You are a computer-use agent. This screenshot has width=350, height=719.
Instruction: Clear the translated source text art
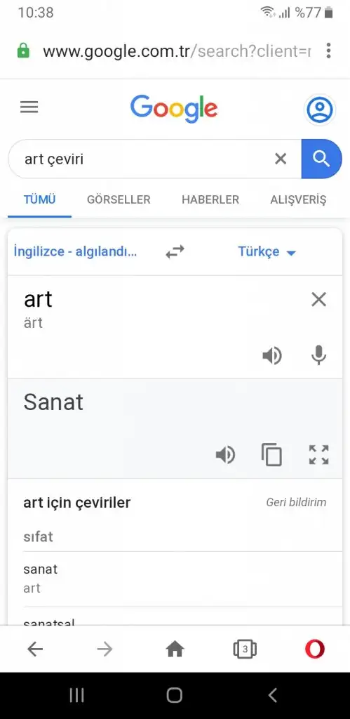point(319,300)
